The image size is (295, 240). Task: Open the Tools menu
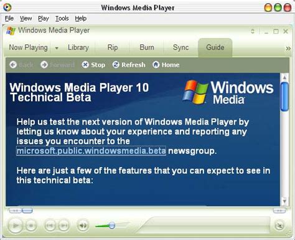[x=62, y=19]
